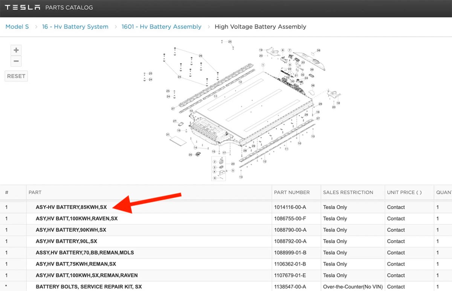Click the SALES RESTRICTION column header
Image resolution: width=452 pixels, height=291 pixels.
(348, 192)
